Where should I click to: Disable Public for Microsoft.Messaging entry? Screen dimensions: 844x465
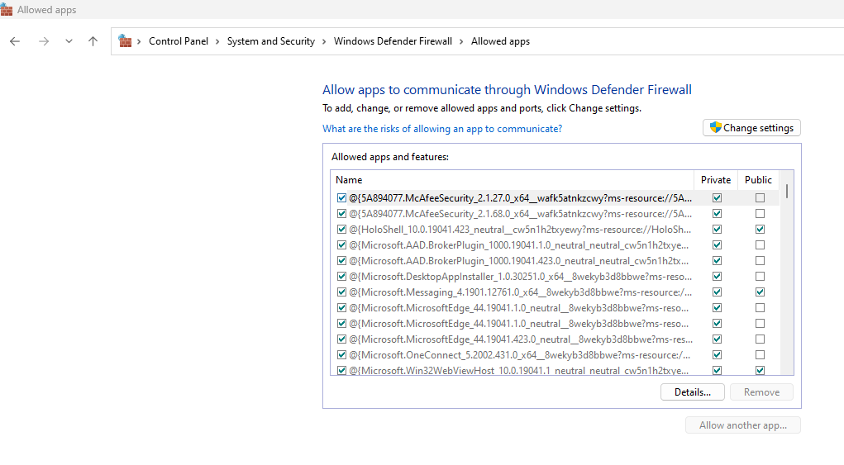click(760, 292)
